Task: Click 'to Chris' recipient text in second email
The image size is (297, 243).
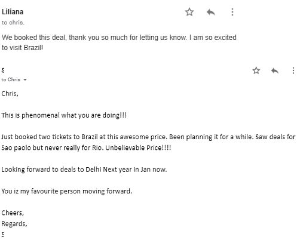Action: (11, 79)
